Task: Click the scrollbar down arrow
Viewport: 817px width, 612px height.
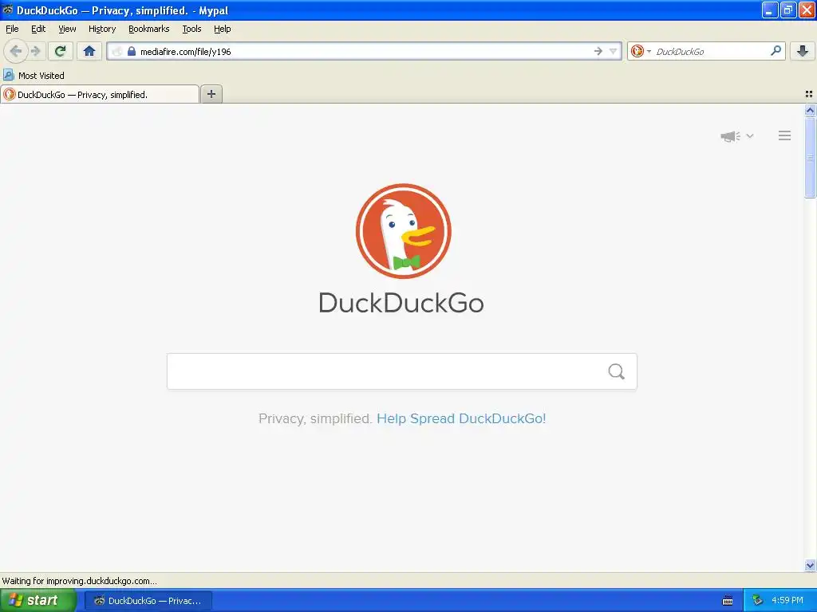Action: click(x=810, y=565)
